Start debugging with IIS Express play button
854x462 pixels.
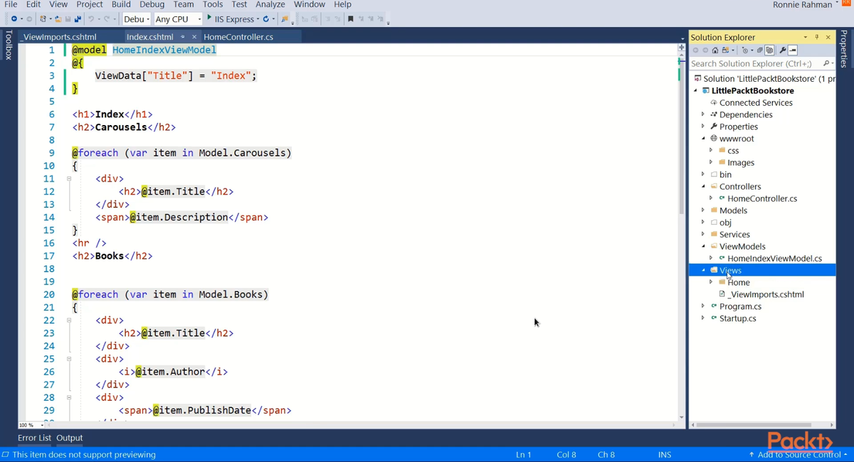(x=209, y=18)
